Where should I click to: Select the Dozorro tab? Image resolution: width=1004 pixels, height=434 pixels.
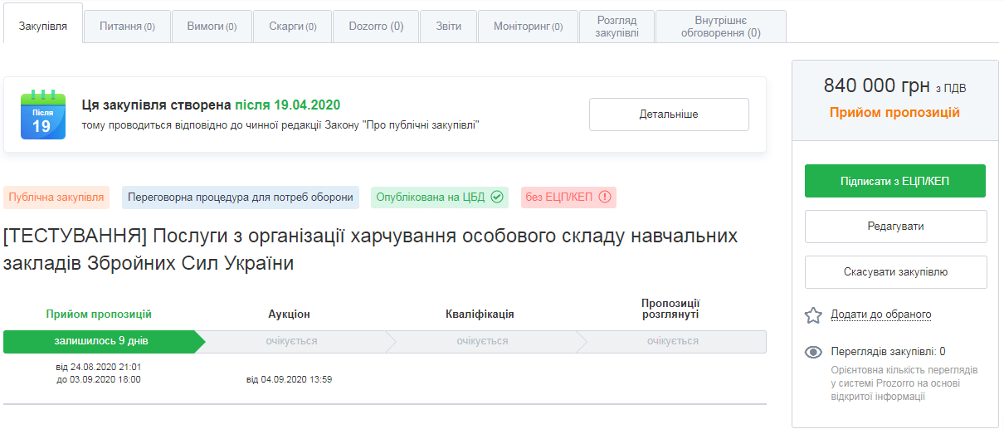(376, 27)
